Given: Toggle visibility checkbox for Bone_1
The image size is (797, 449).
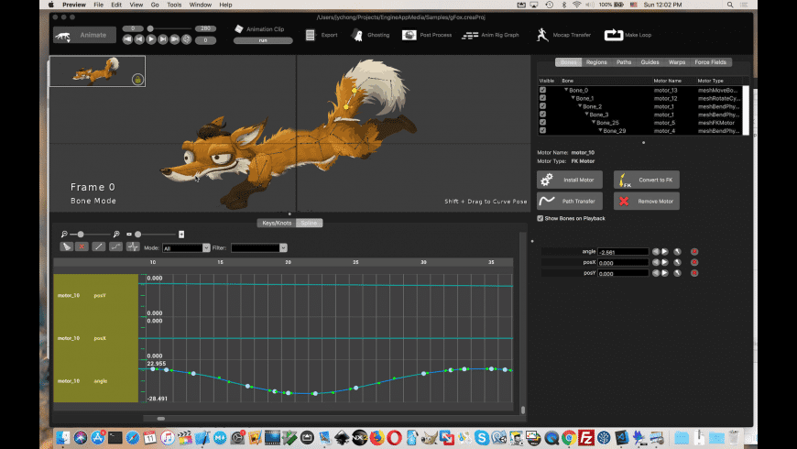Looking at the screenshot, I should click(542, 98).
